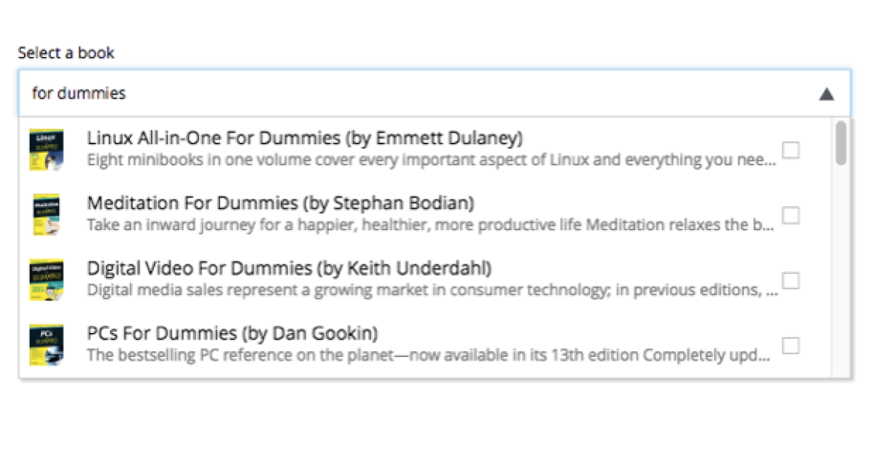The width and height of the screenshot is (875, 459).
Task: Click the 'Take an inward journey' description text
Action: tap(429, 224)
